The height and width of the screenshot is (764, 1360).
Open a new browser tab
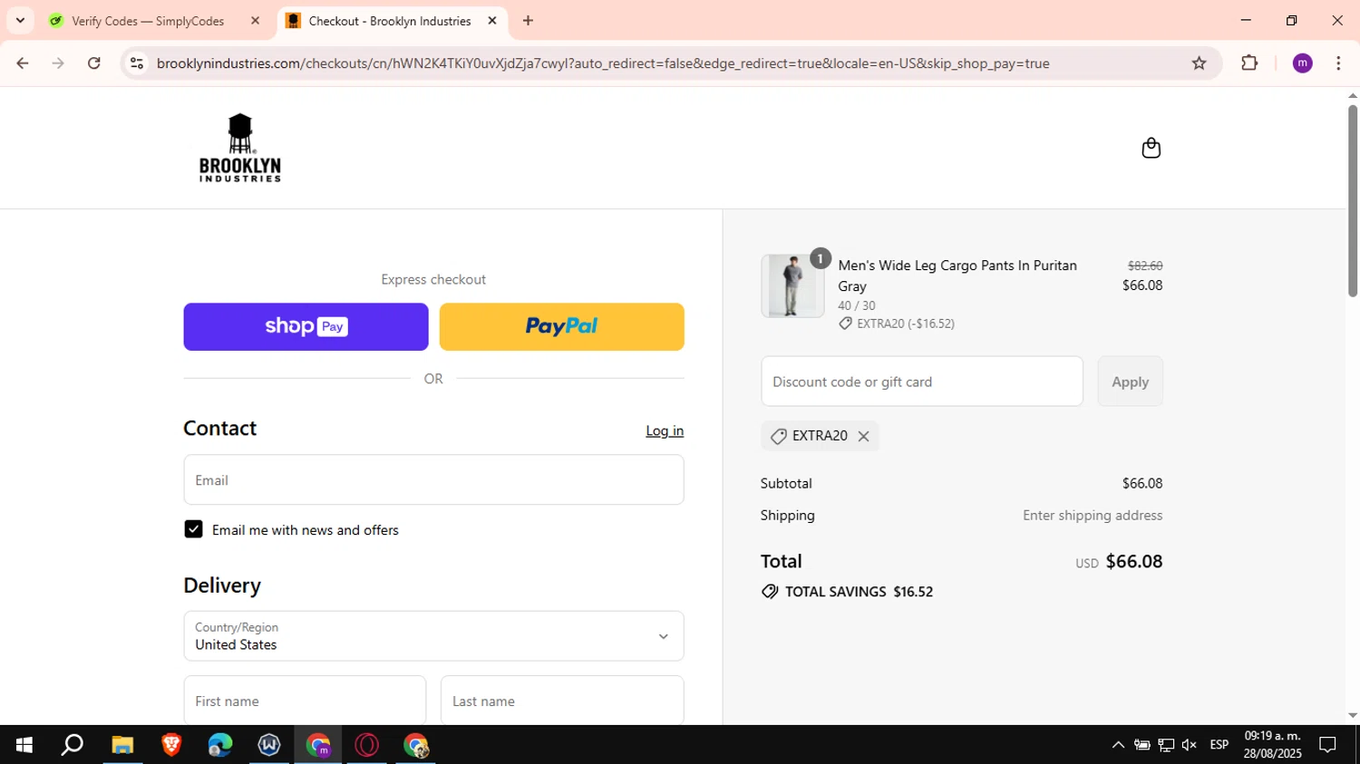tap(528, 21)
